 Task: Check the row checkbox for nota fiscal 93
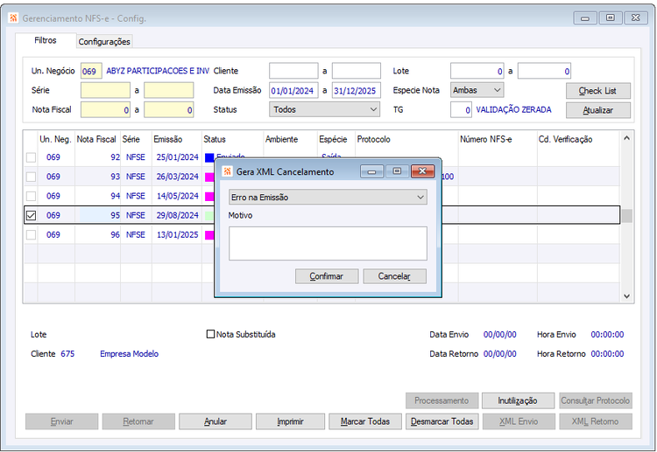point(31,177)
